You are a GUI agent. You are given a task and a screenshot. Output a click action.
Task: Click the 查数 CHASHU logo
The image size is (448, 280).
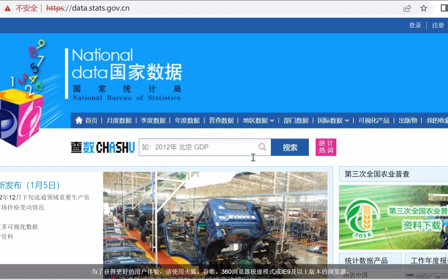pyautogui.click(x=103, y=147)
